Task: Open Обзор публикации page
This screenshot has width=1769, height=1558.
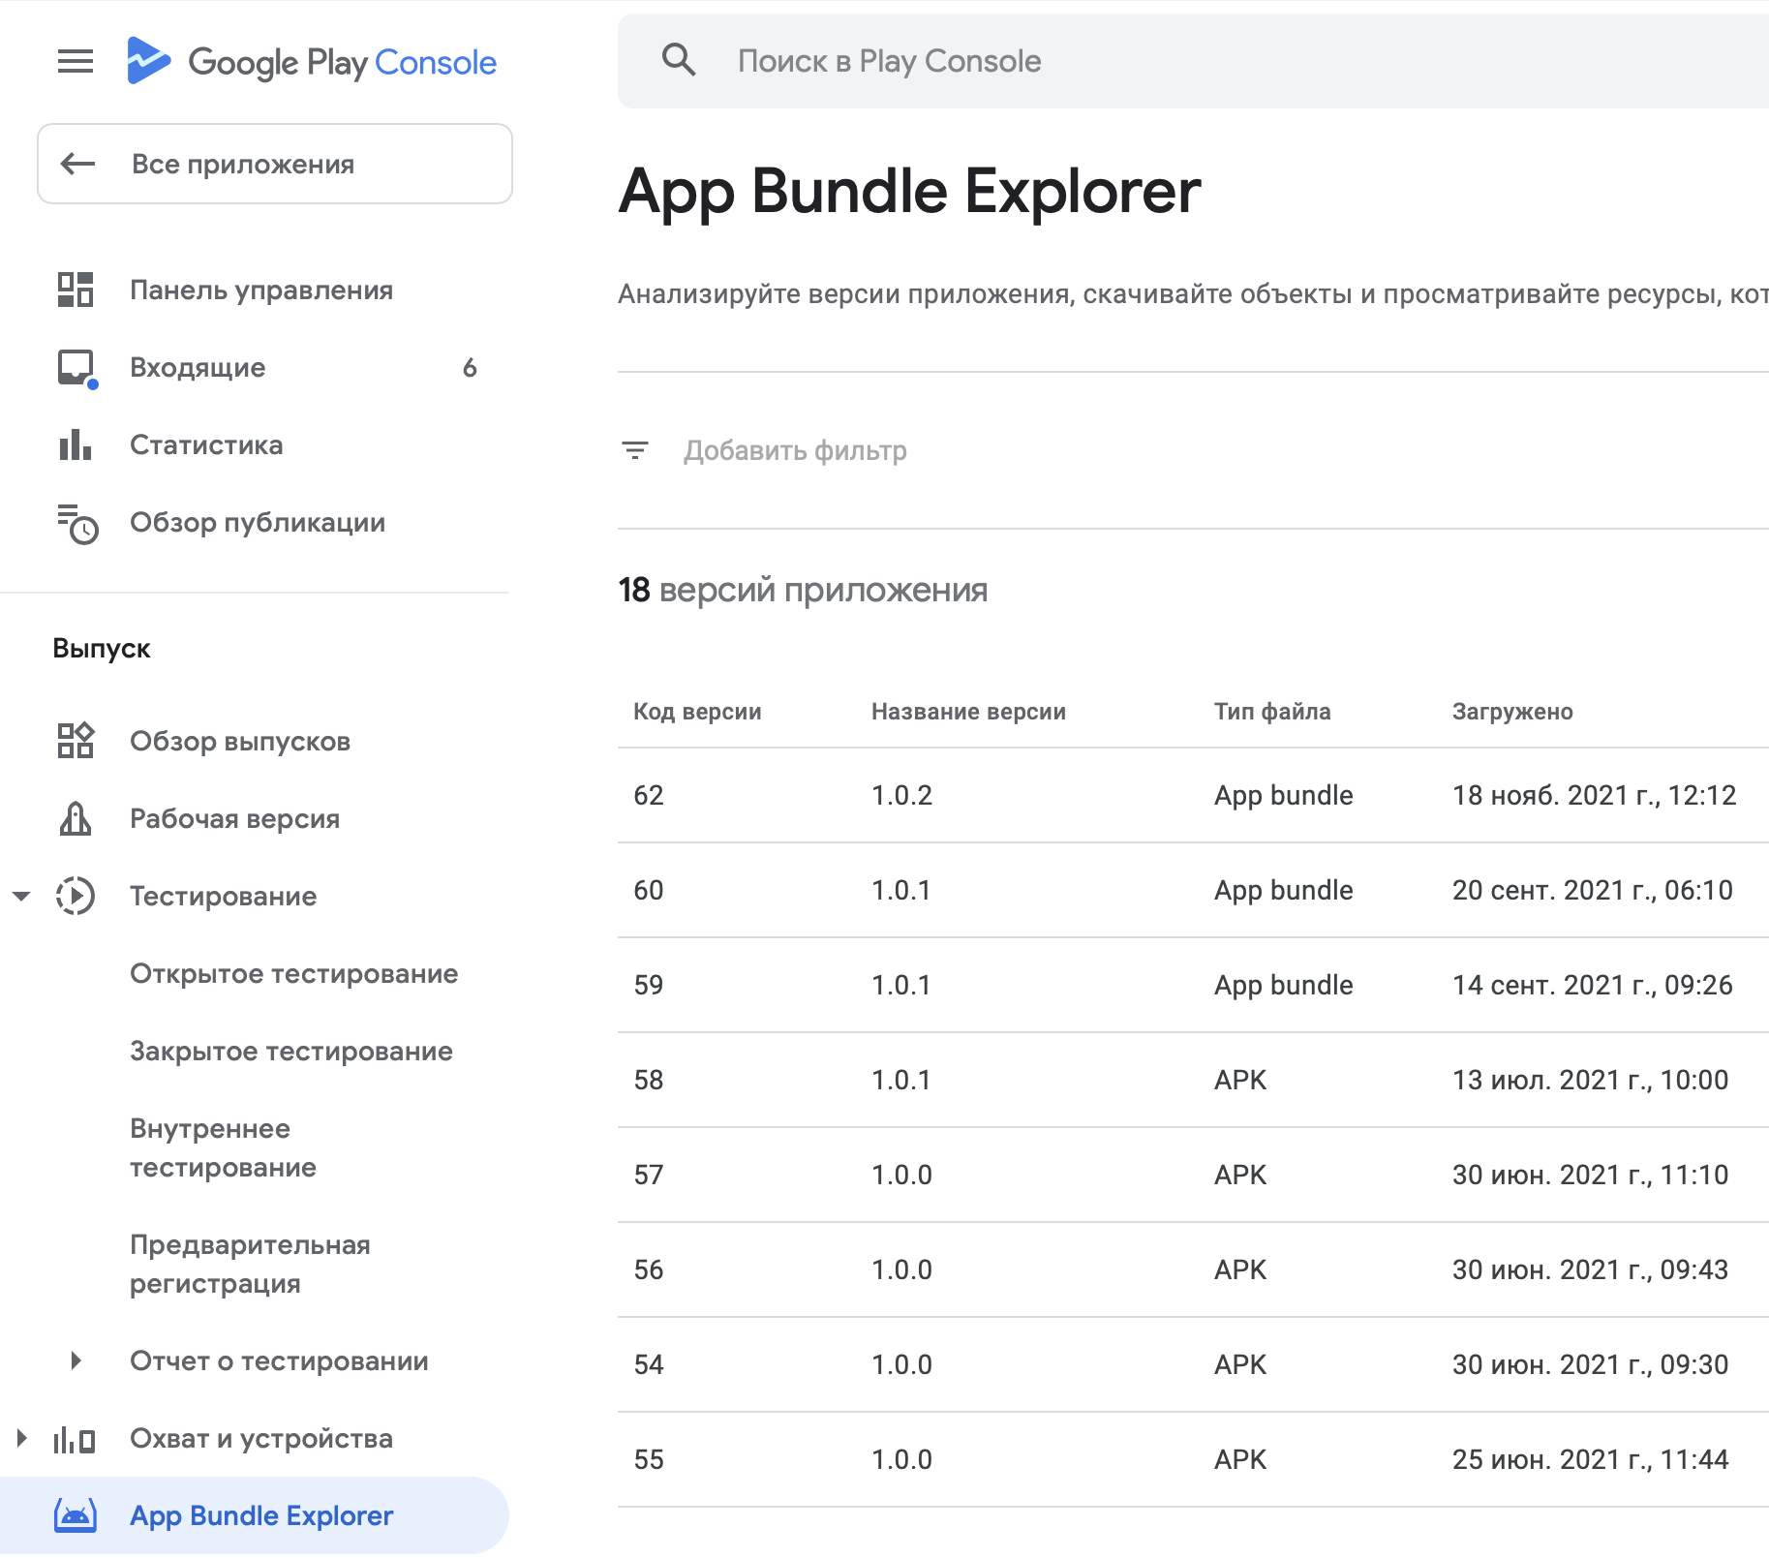Action: coord(258,522)
